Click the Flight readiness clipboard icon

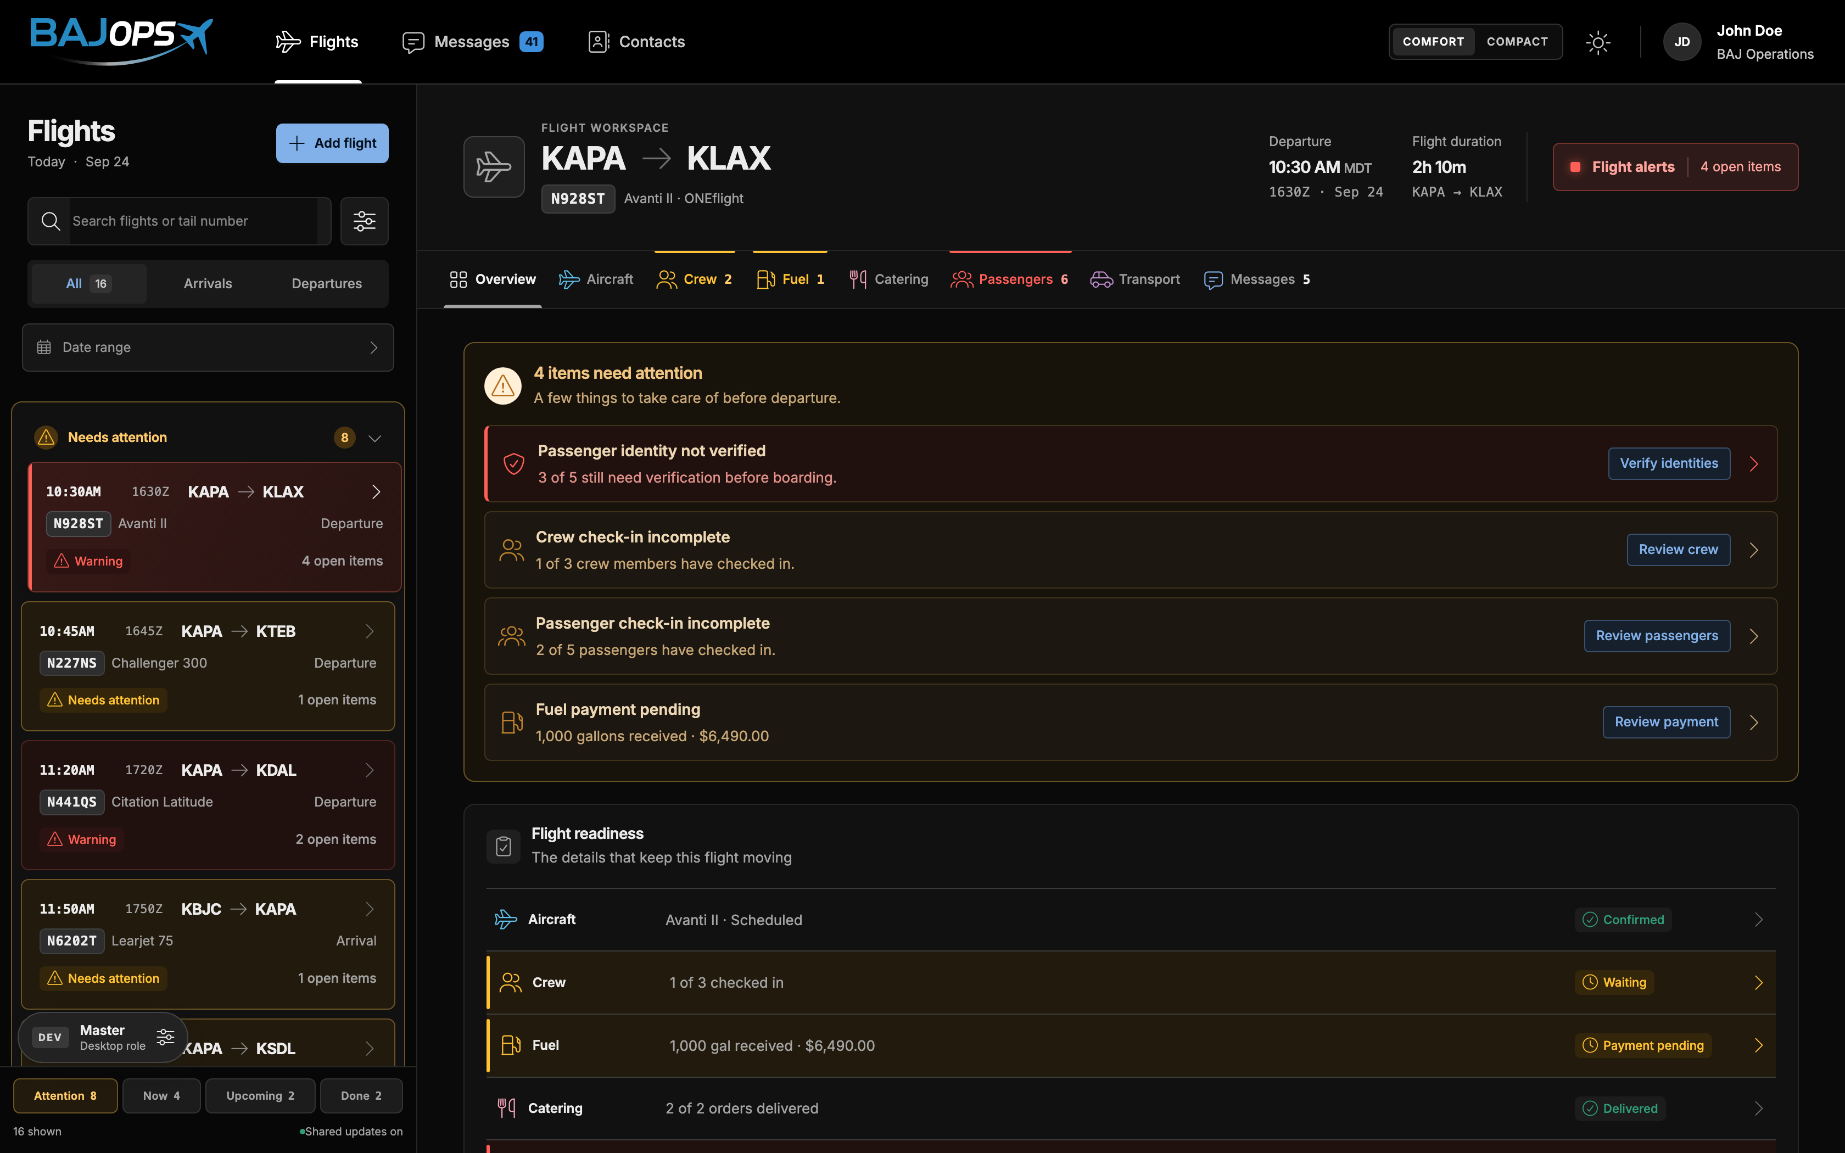click(503, 846)
